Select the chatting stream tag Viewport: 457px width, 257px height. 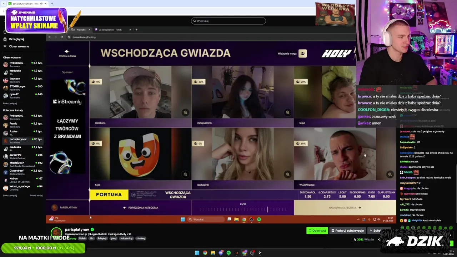[x=141, y=238]
